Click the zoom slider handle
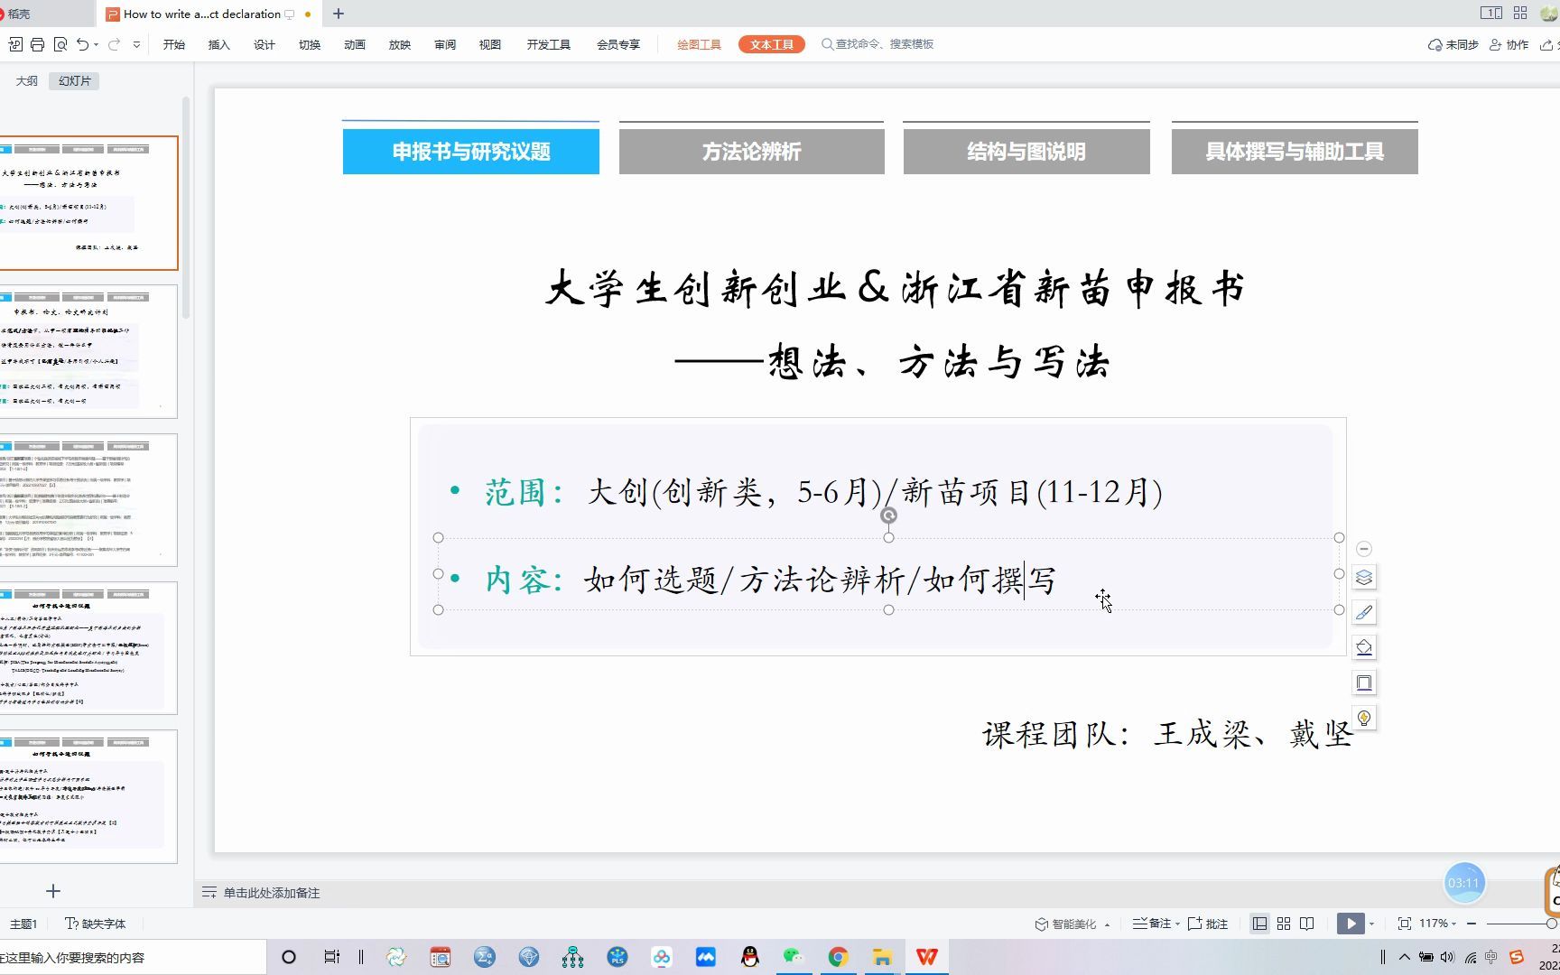The height and width of the screenshot is (975, 1560). (1551, 924)
